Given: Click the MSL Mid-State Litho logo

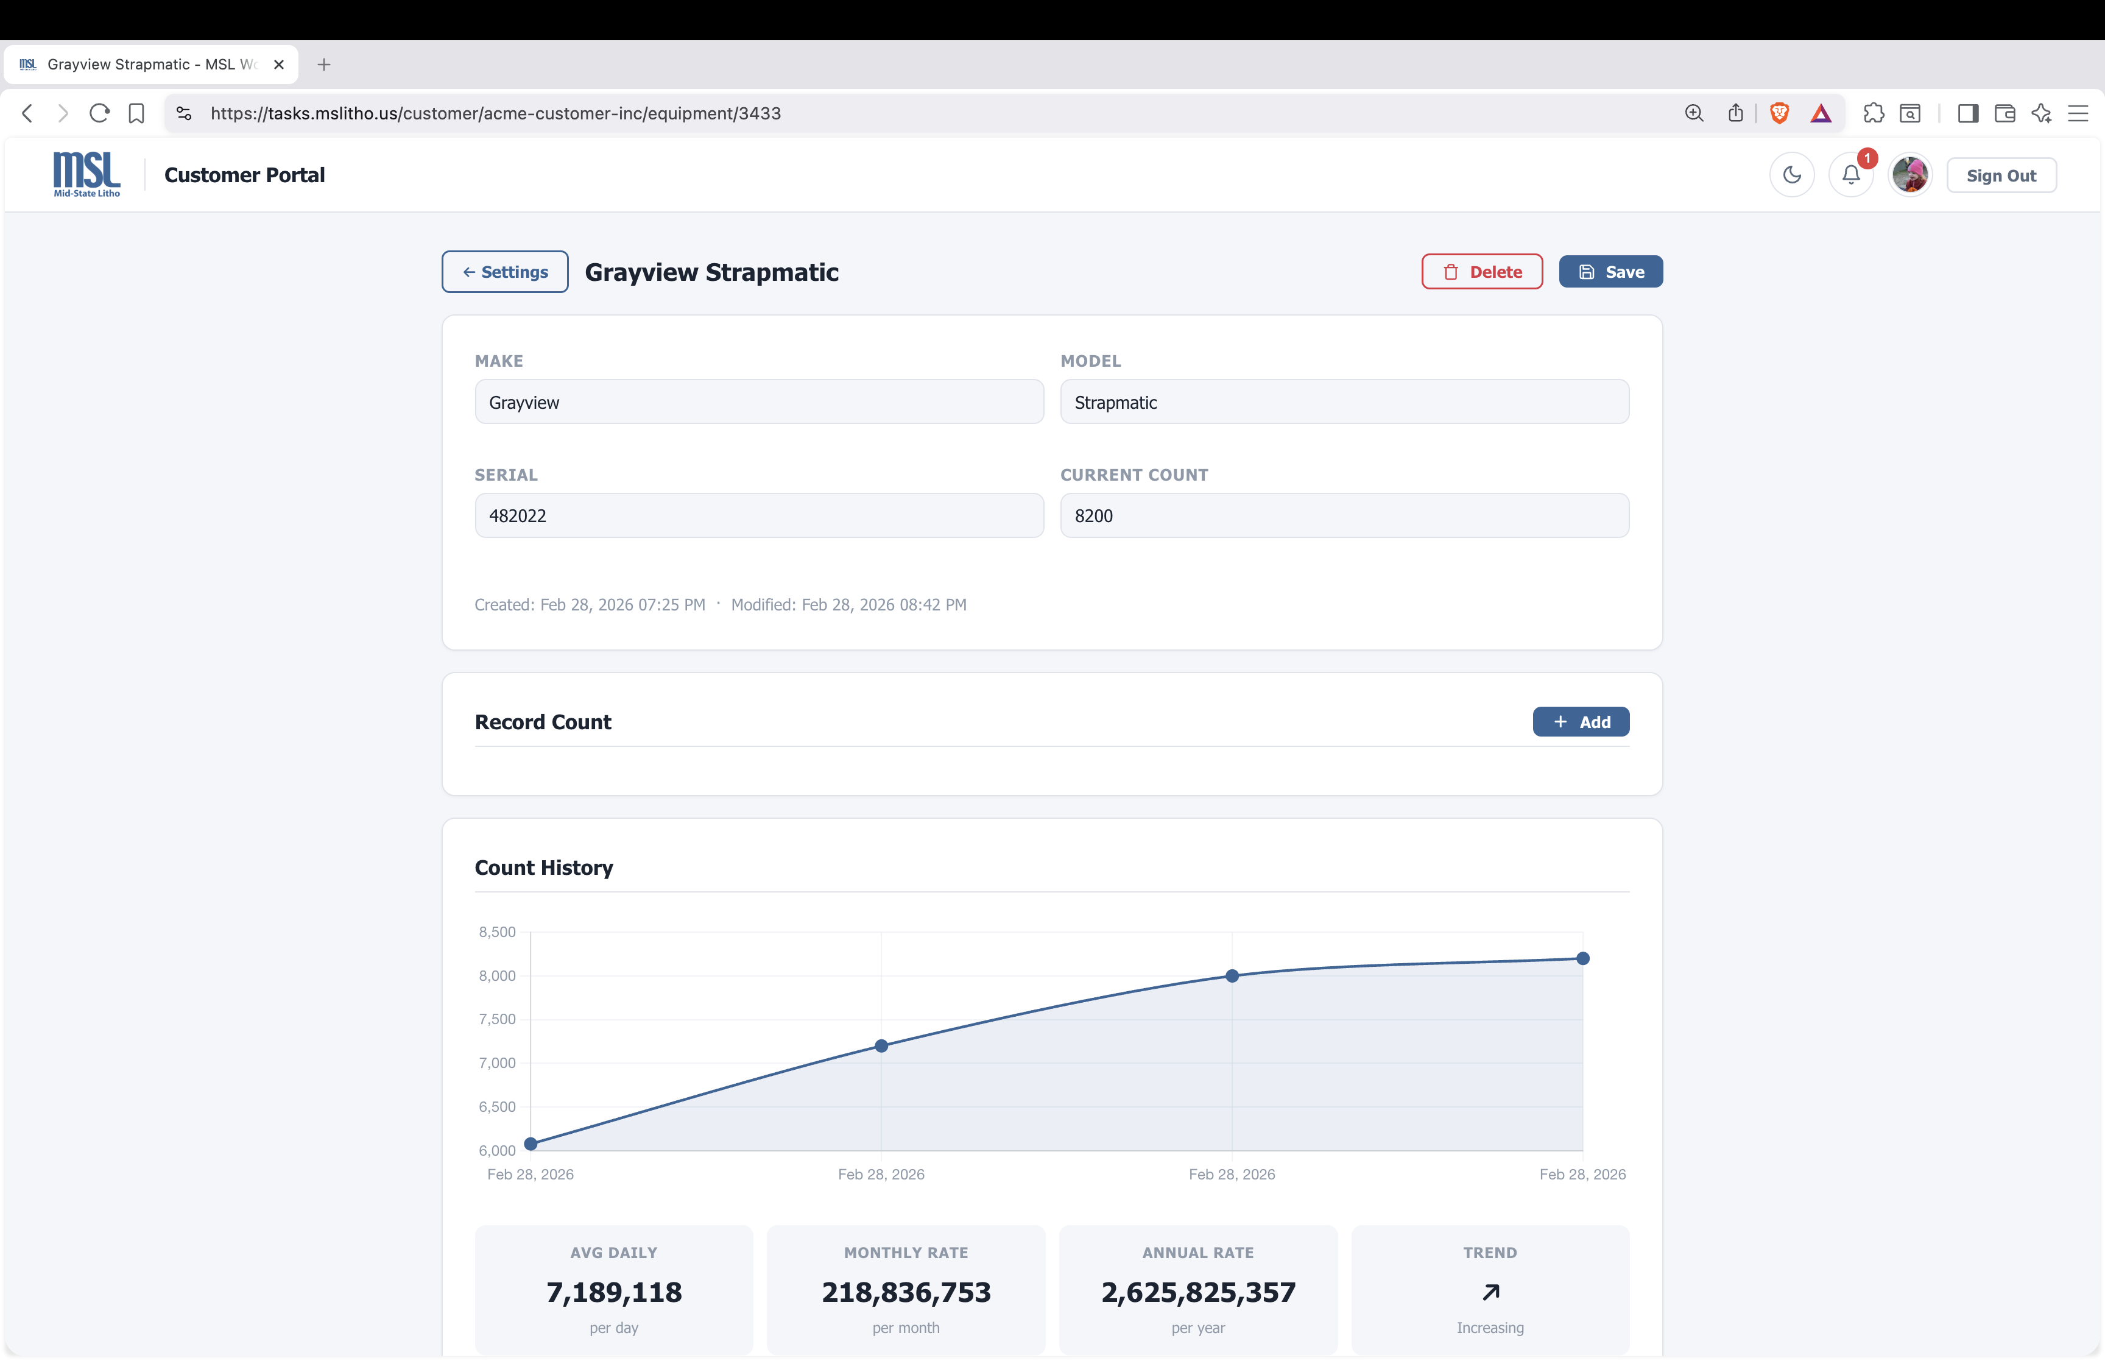Looking at the screenshot, I should pyautogui.click(x=86, y=174).
